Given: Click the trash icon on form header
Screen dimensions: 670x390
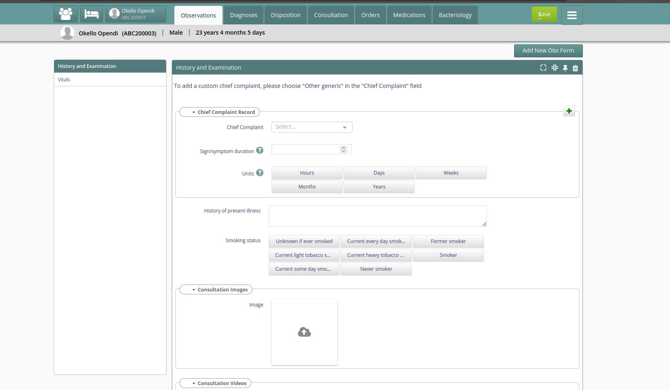Looking at the screenshot, I should [x=575, y=68].
